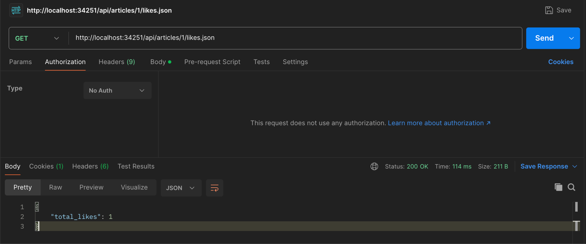
Task: Click the network globe icon near Status
Action: pyautogui.click(x=374, y=166)
